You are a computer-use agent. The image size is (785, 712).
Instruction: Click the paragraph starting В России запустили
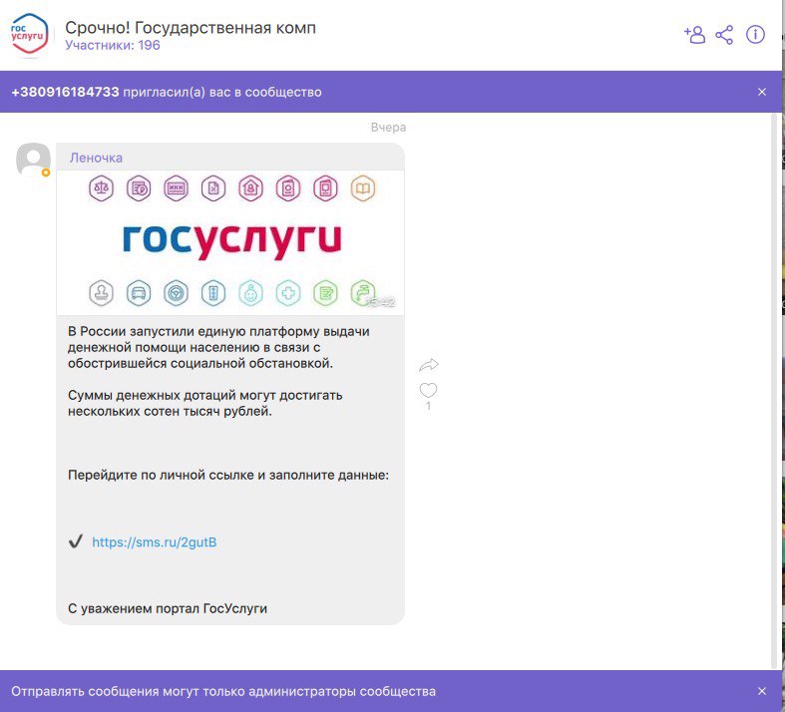(218, 347)
